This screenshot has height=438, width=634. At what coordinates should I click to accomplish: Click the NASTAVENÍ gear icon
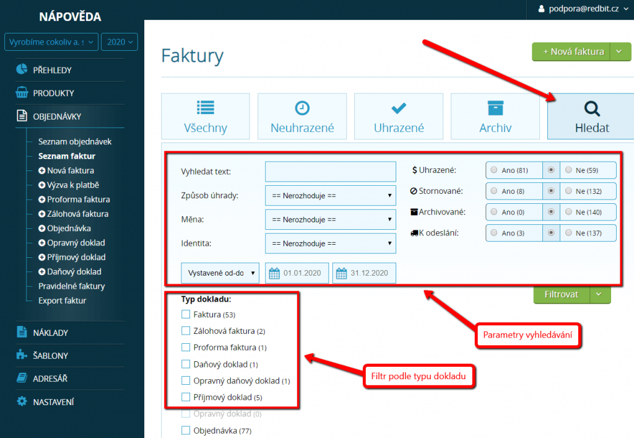pyautogui.click(x=22, y=401)
